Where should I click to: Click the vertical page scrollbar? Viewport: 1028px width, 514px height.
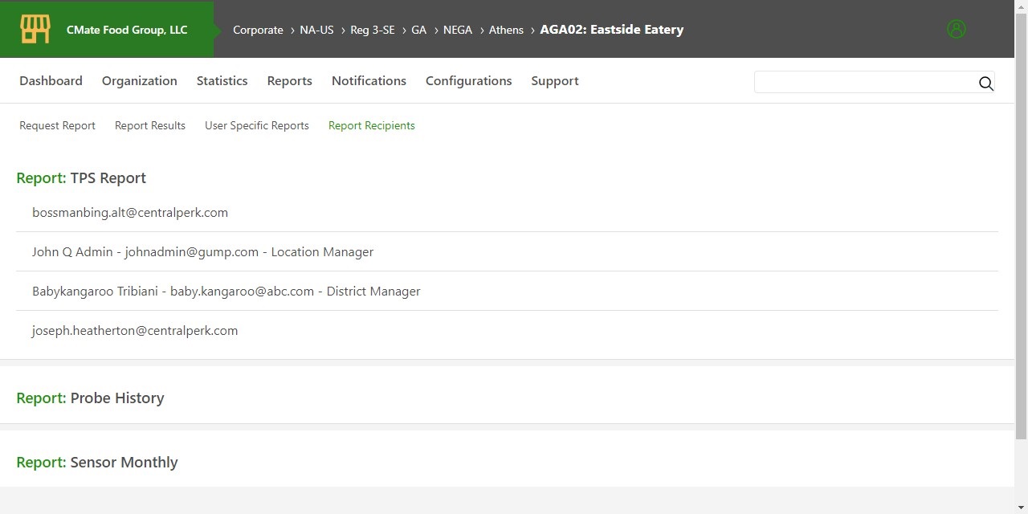1021,241
